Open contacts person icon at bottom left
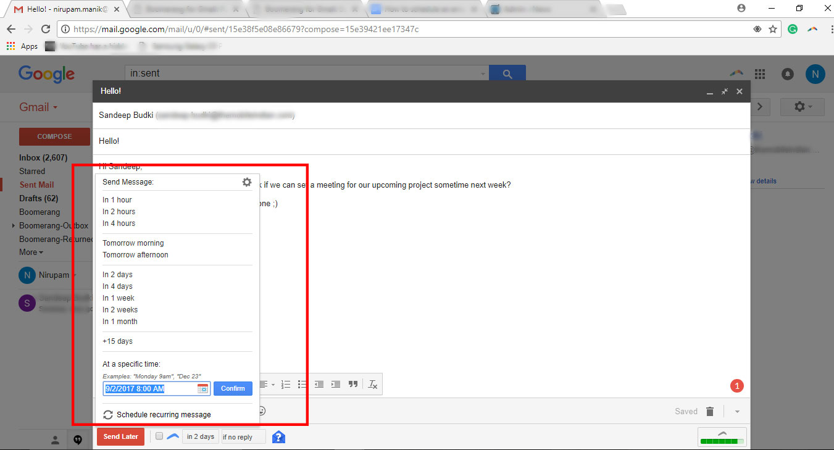The image size is (834, 450). [55, 440]
